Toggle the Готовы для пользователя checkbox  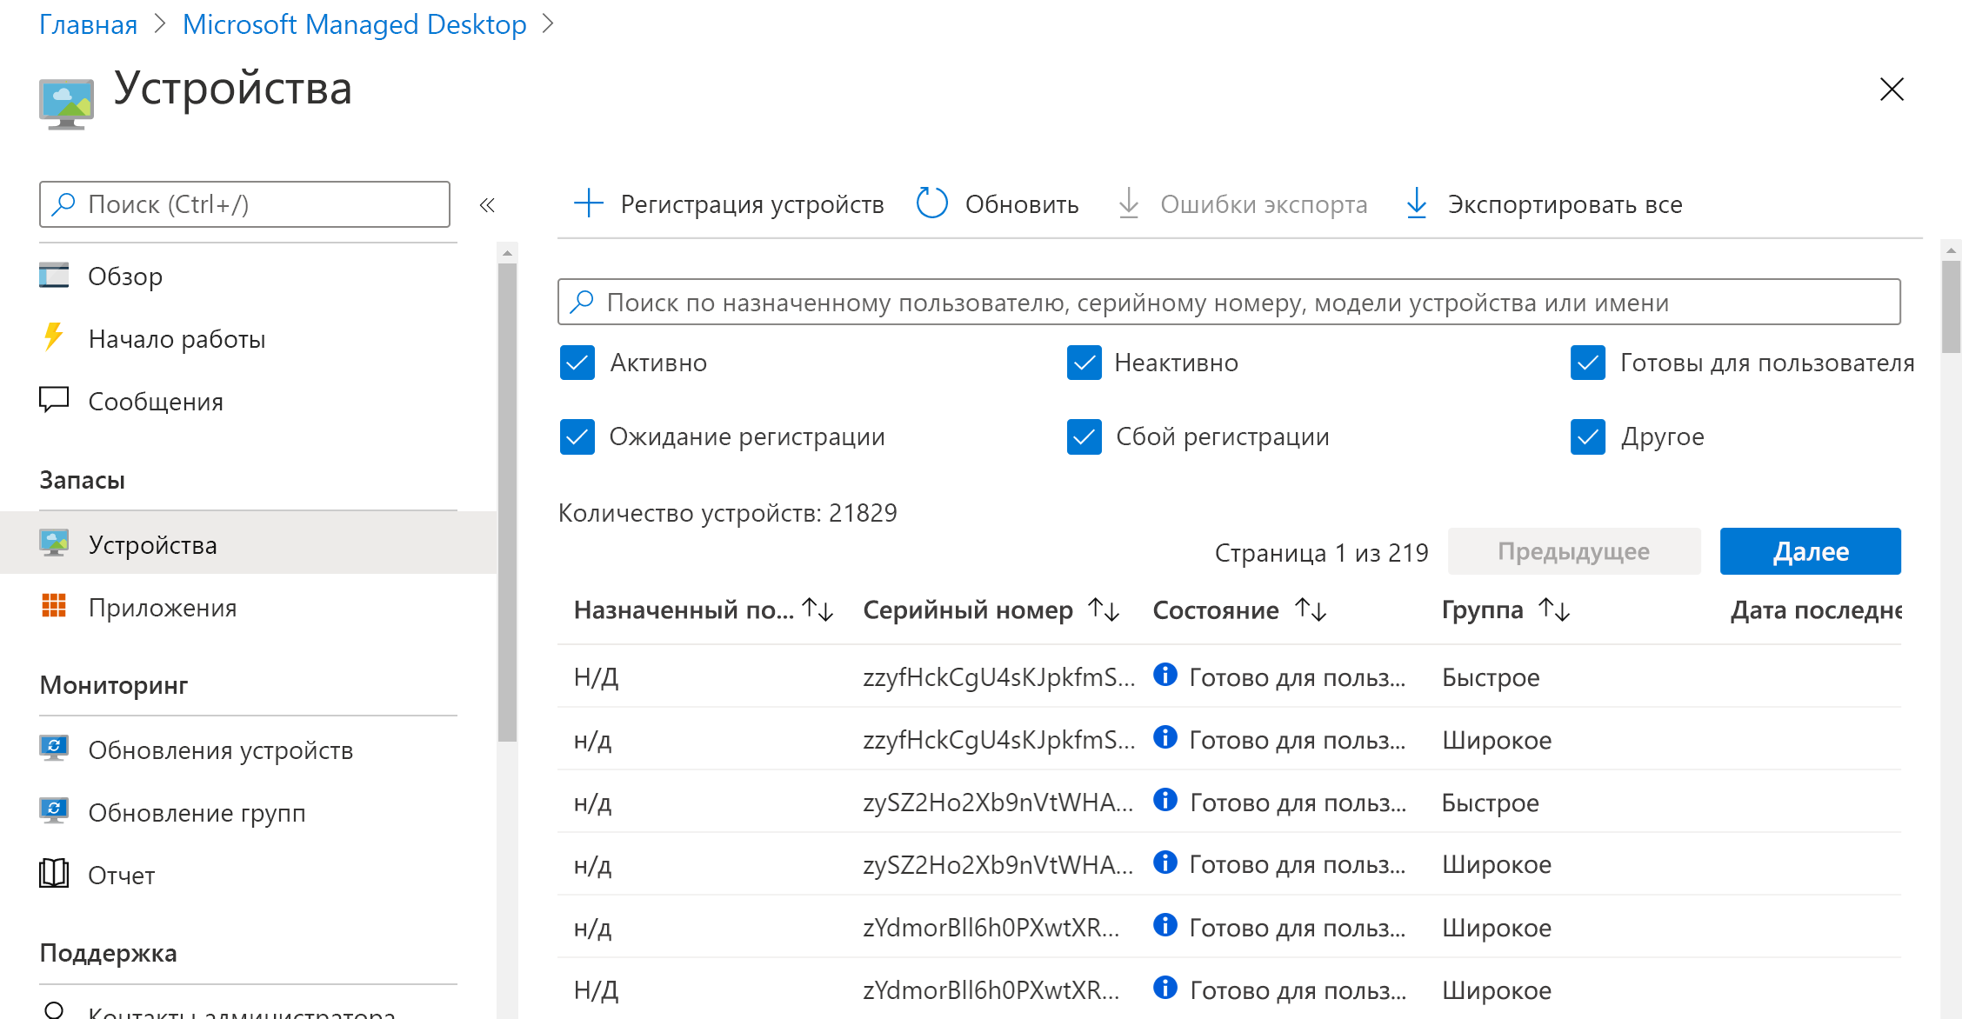pos(1588,363)
